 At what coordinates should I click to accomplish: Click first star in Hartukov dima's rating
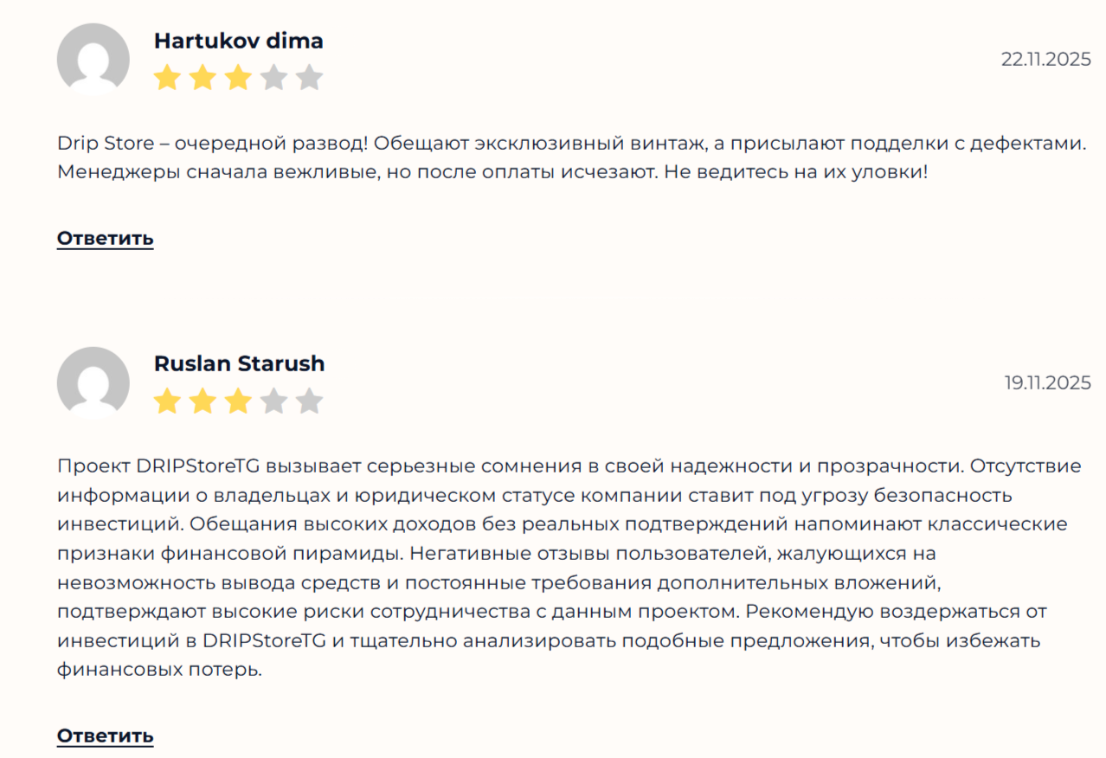pos(167,79)
